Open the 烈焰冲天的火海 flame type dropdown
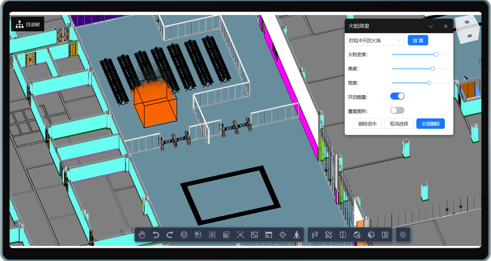The height and width of the screenshot is (261, 491). pos(375,41)
